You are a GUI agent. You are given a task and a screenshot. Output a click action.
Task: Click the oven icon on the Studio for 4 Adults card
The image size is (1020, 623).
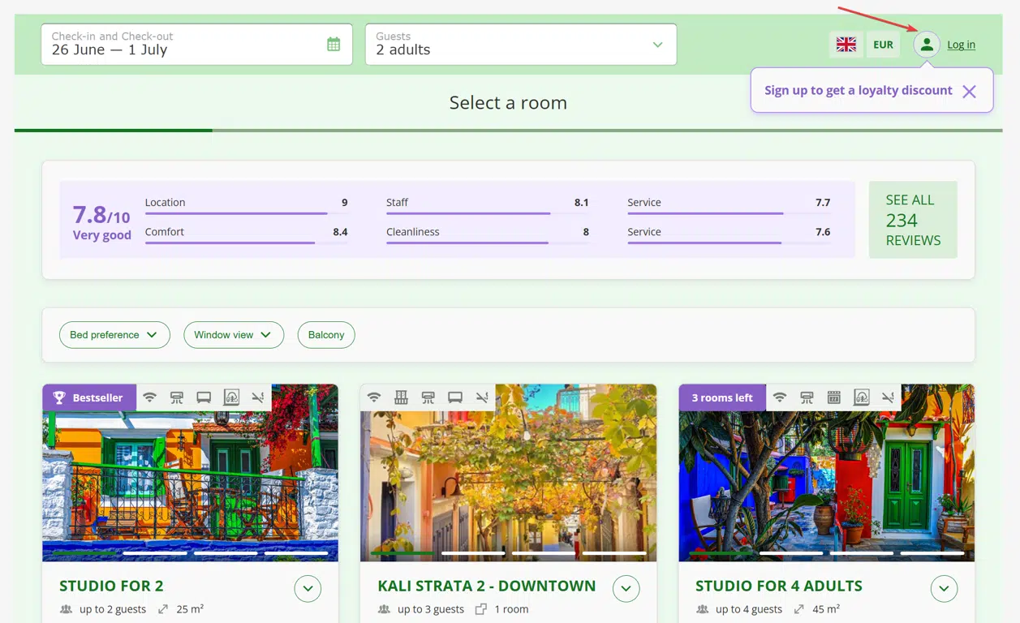[833, 397]
